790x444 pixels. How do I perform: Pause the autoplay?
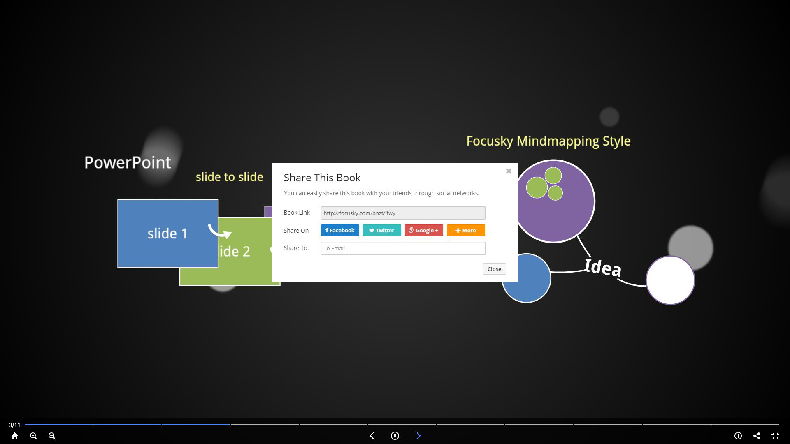(395, 436)
